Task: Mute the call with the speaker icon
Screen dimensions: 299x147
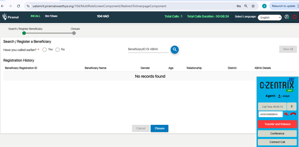Action: pos(287,114)
